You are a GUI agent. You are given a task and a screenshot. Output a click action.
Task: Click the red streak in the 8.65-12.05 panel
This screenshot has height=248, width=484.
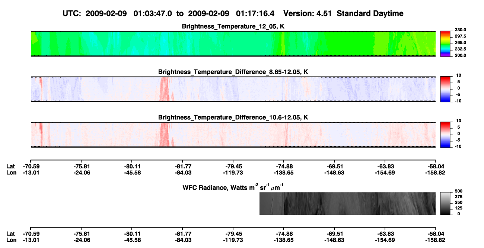[165, 89]
